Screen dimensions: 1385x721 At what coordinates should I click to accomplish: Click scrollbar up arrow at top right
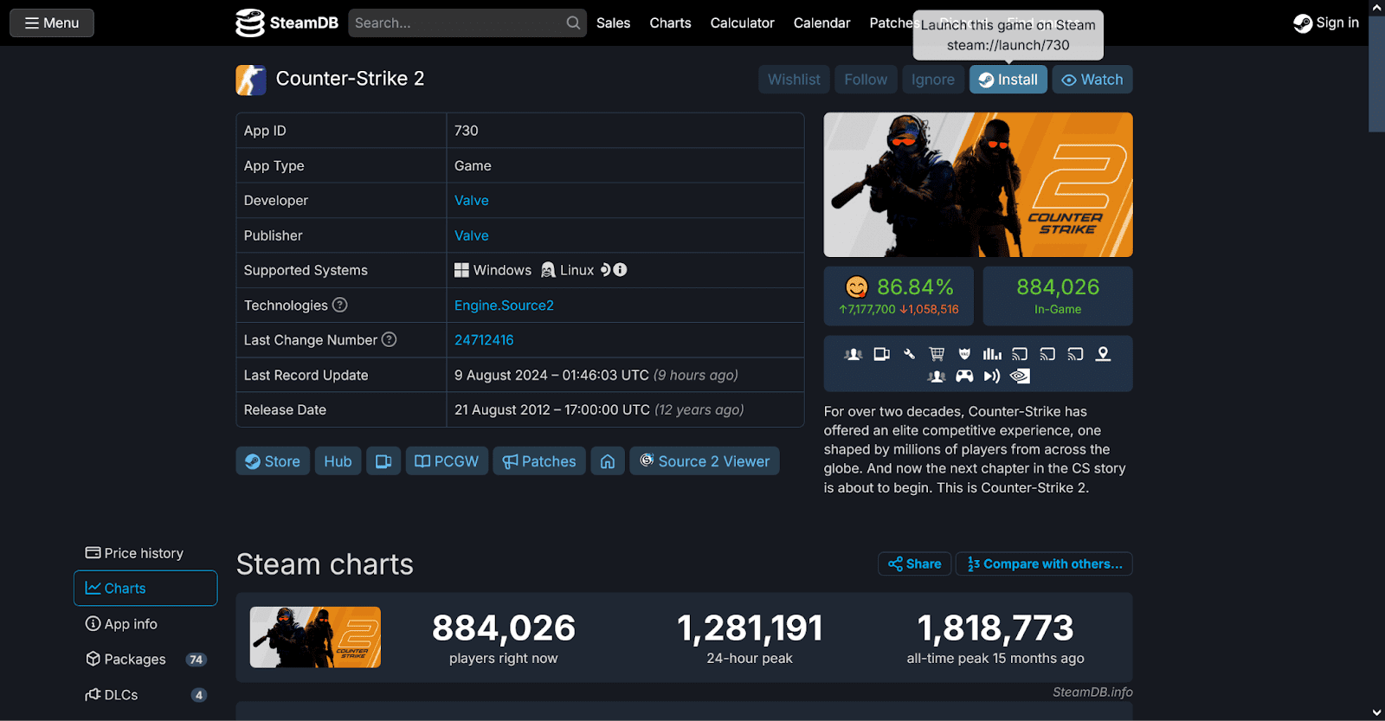[x=1376, y=8]
